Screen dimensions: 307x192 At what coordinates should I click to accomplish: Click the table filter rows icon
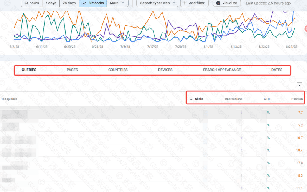coord(299,84)
